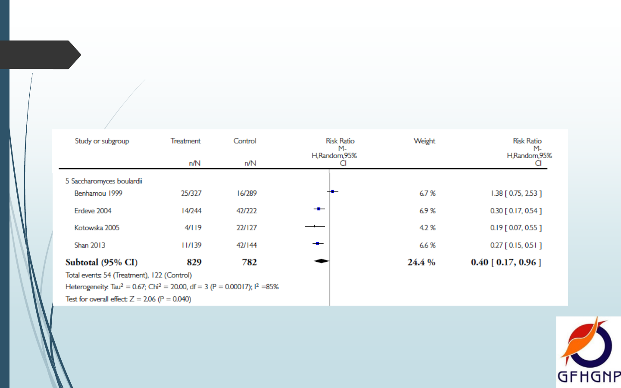Click the Benhamou 1999 blue square marker

pyautogui.click(x=332, y=191)
